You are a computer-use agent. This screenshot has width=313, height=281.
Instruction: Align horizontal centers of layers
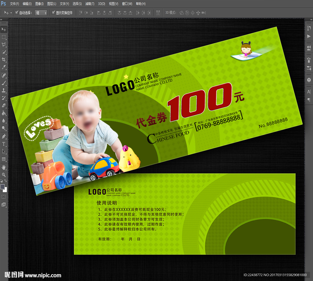(x=104, y=13)
